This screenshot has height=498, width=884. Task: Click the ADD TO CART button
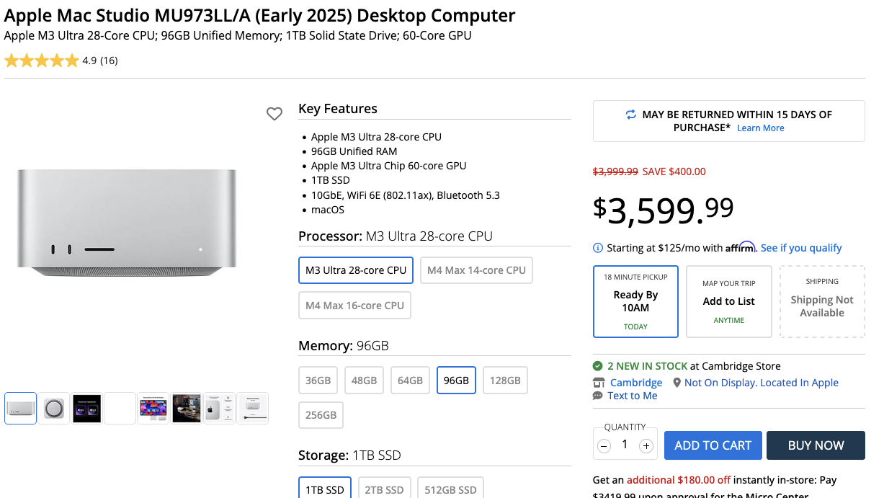[713, 445]
